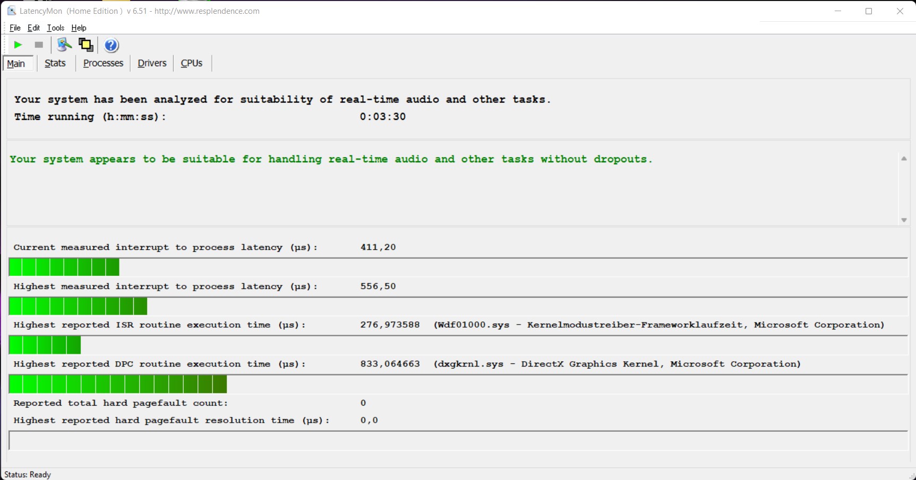Click the computer-with-pen toolbar icon
The height and width of the screenshot is (480, 916).
pos(64,45)
